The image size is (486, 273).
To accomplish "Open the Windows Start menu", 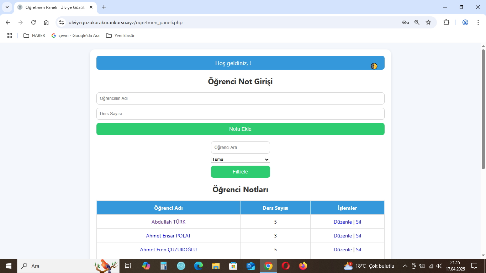I will click(9, 266).
